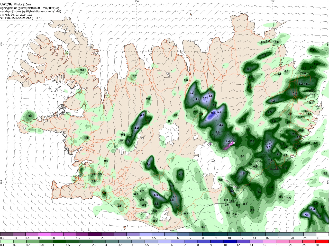Viewport: 329px width, 247px height.
Task: Click the '20W' longitude label
Action: tap(137, 1)
